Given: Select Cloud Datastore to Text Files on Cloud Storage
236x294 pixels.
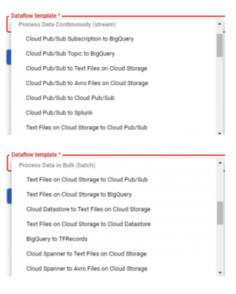Looking at the screenshot, I should coord(88,209).
